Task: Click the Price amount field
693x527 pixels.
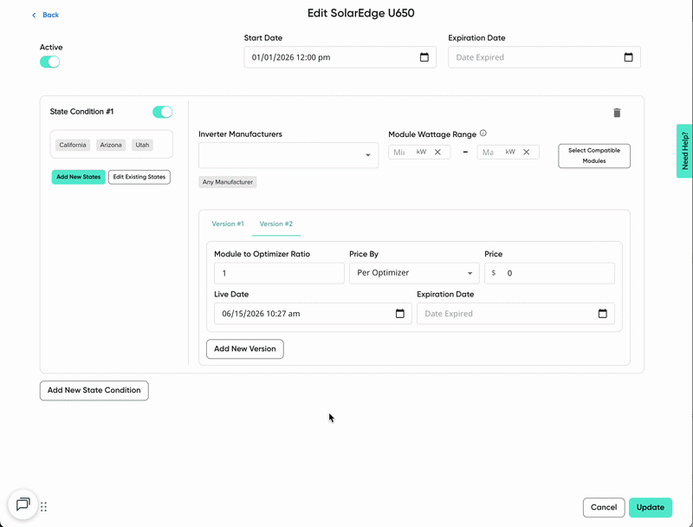Action: 549,273
